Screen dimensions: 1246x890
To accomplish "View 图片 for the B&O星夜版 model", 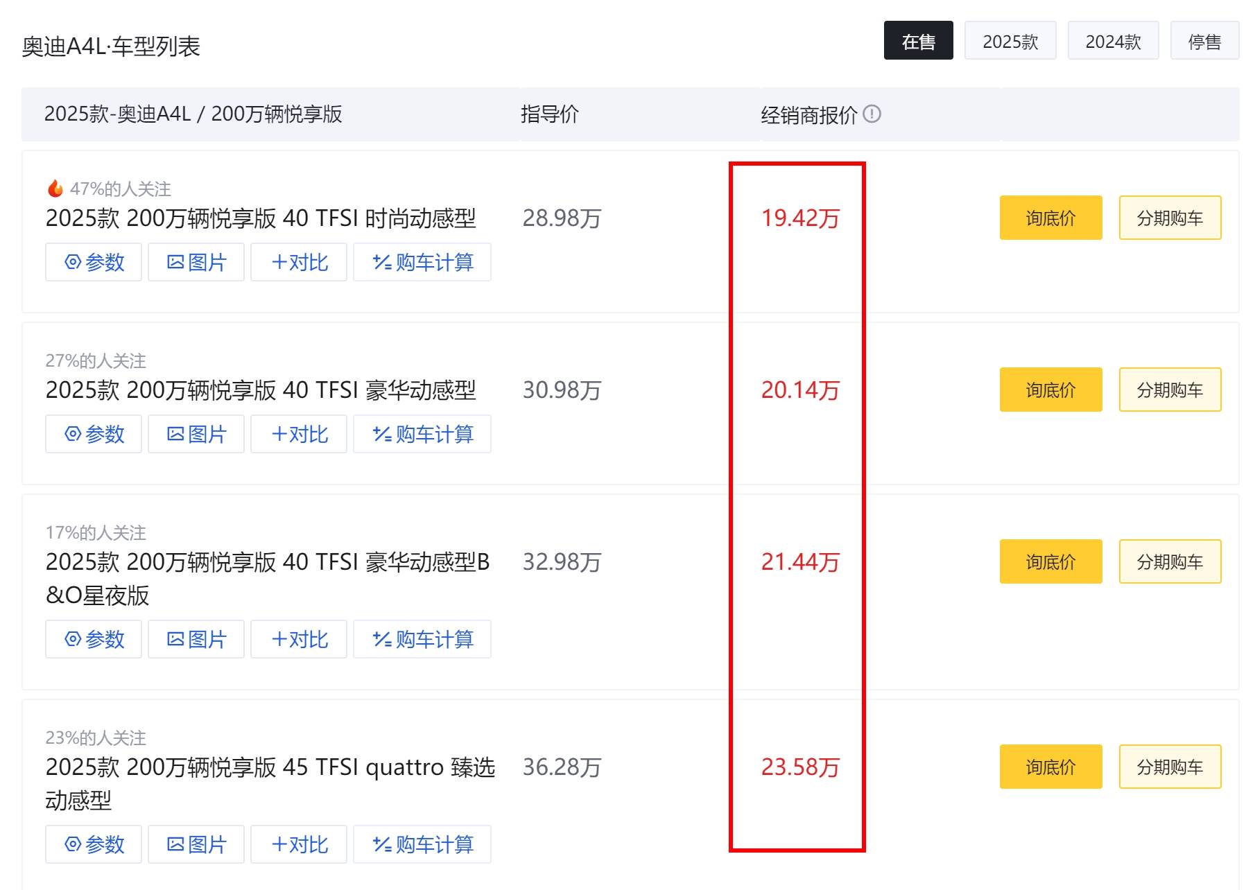I will [196, 639].
